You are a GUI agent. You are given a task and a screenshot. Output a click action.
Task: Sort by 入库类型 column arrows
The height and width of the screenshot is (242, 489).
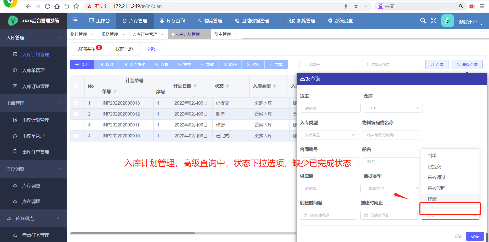[x=275, y=86]
